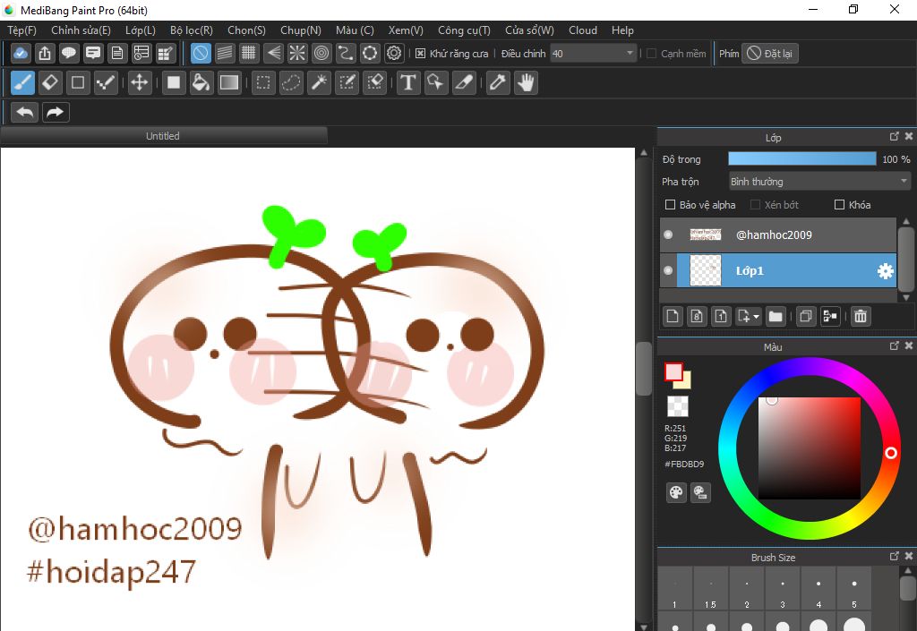This screenshot has width=917, height=631.
Task: Select brush size 5 preset
Action: point(854,590)
